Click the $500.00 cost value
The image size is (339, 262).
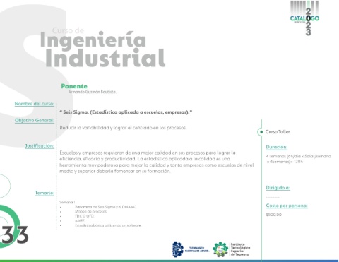[274, 215]
